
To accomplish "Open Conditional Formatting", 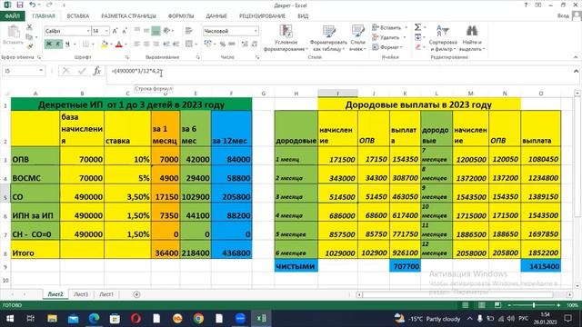I will pos(286,38).
